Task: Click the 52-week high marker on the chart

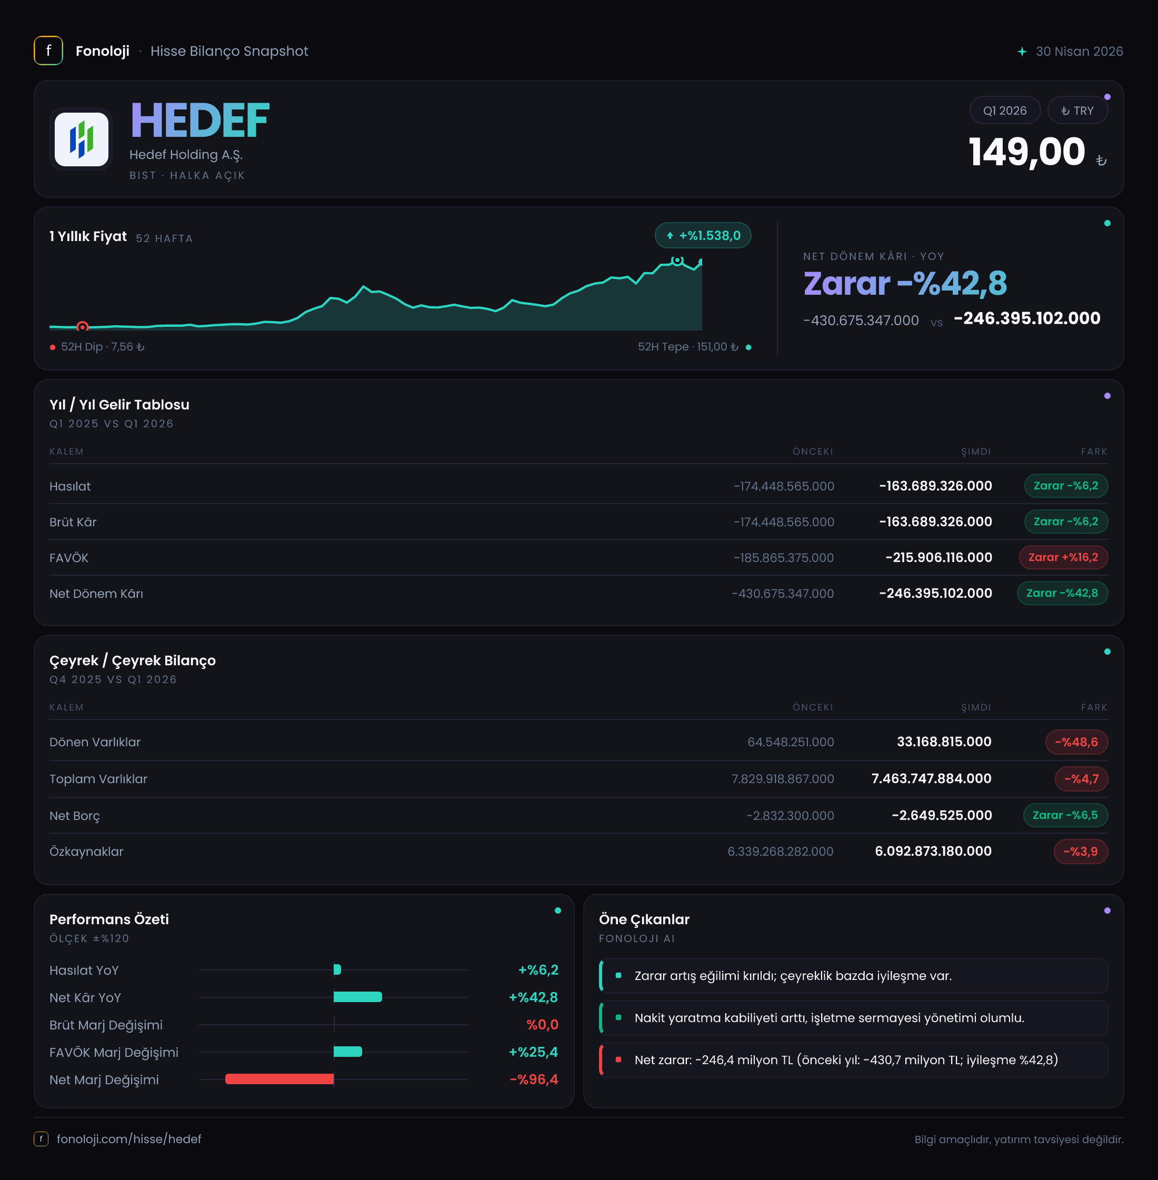Action: click(677, 261)
